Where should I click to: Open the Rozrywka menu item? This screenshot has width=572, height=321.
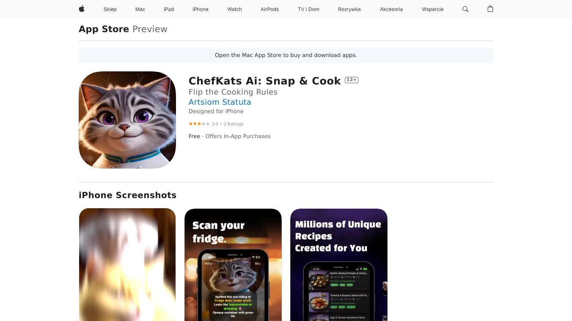point(349,9)
